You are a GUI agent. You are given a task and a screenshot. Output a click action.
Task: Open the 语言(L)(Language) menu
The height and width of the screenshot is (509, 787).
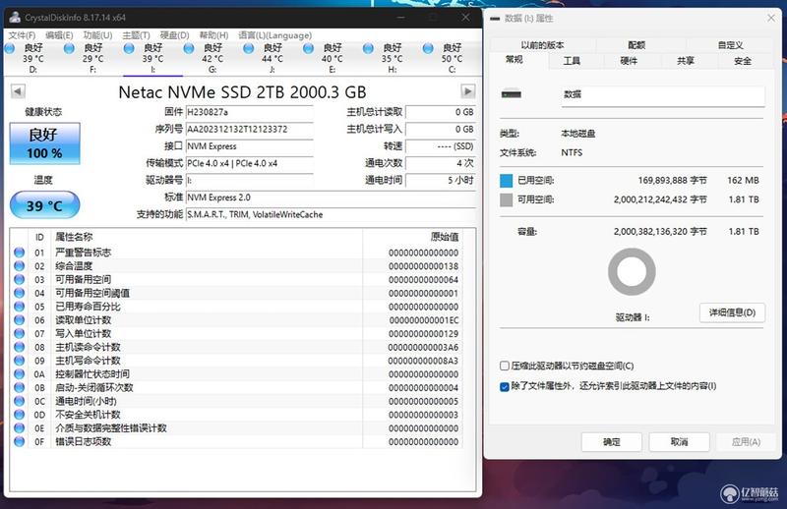pos(274,35)
